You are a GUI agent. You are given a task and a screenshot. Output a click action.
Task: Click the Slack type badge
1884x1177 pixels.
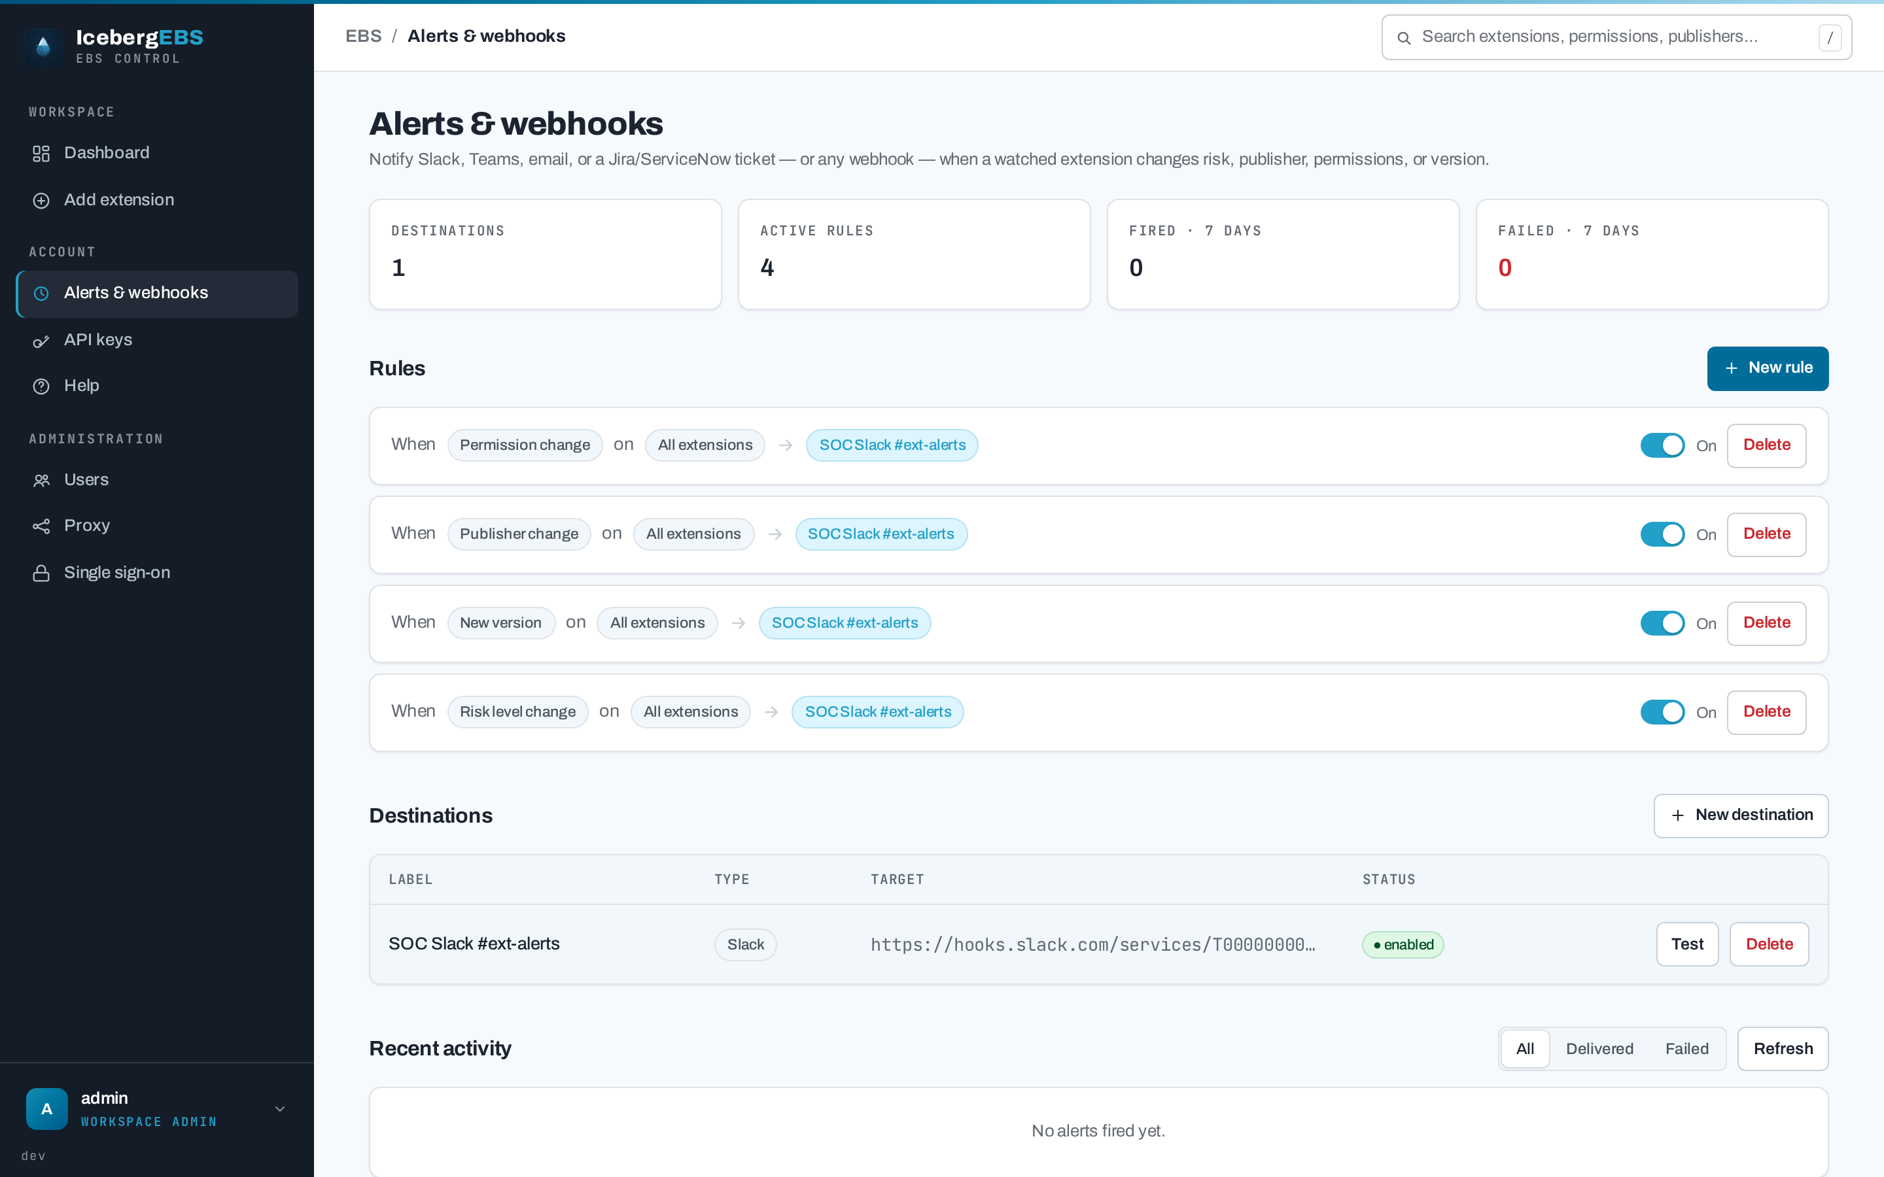point(745,944)
